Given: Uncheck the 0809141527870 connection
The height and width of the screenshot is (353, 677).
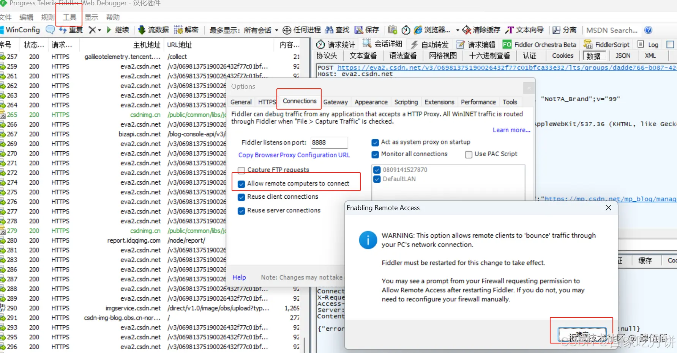Looking at the screenshot, I should pyautogui.click(x=377, y=170).
